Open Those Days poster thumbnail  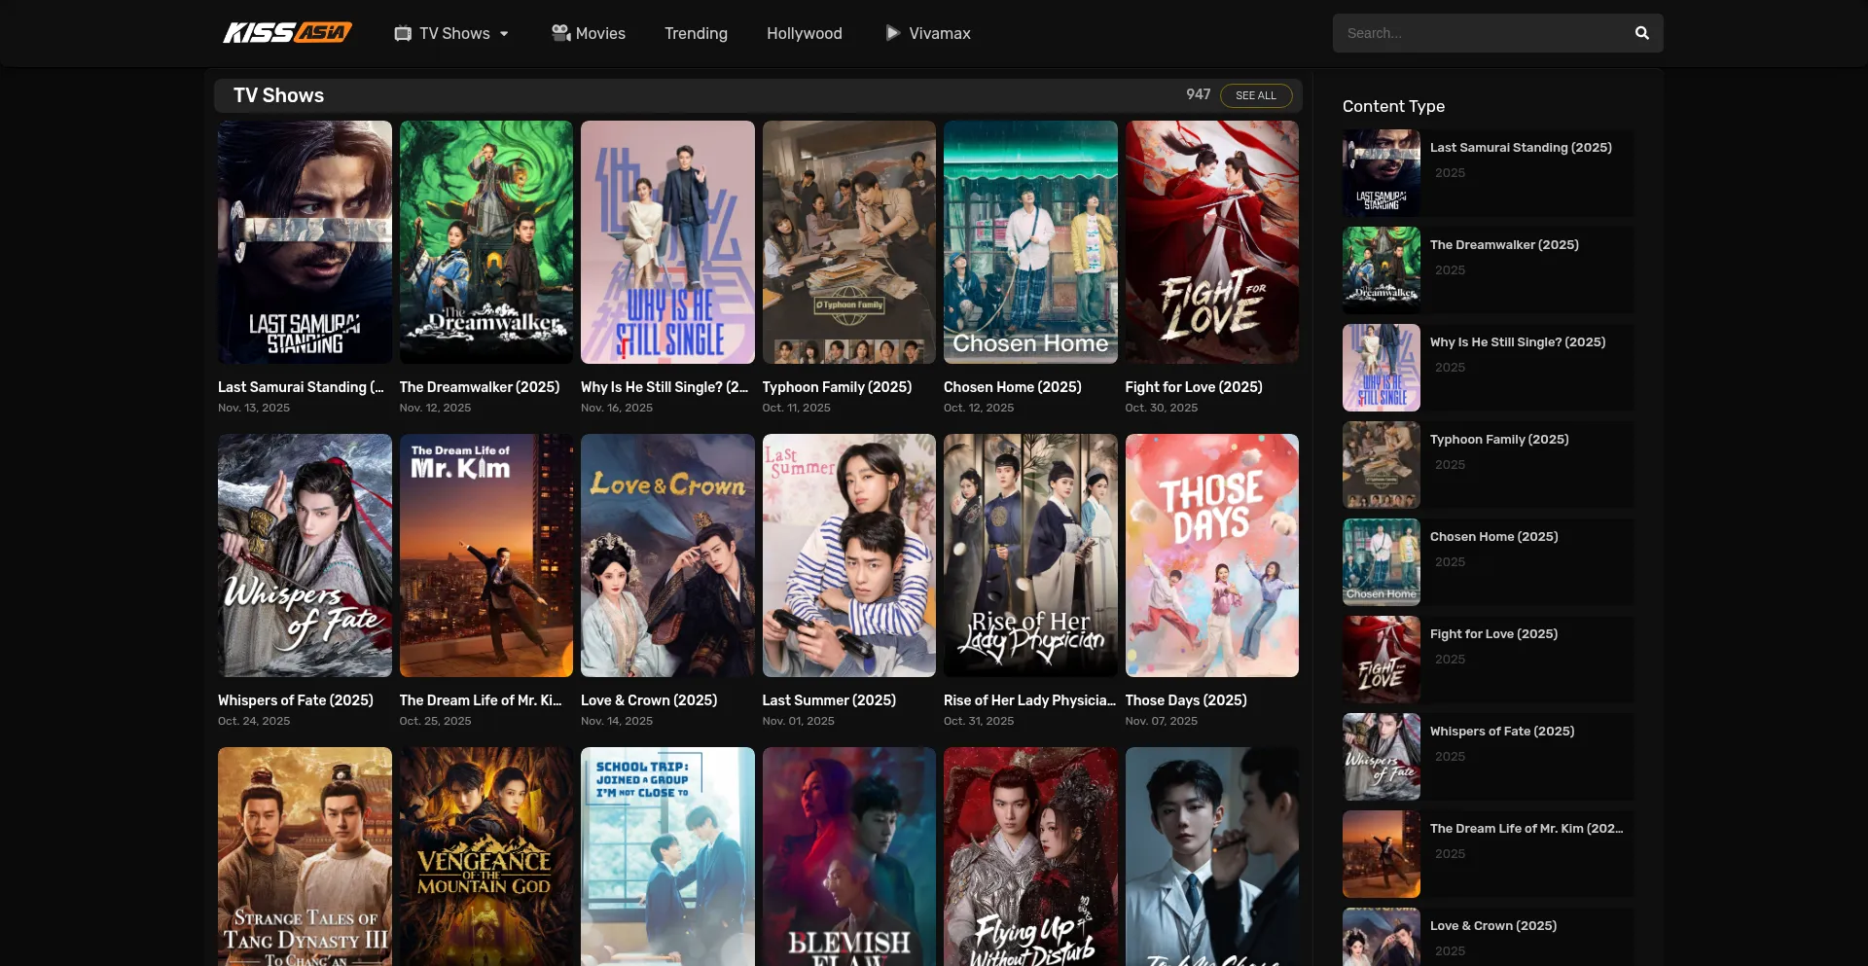(1211, 555)
